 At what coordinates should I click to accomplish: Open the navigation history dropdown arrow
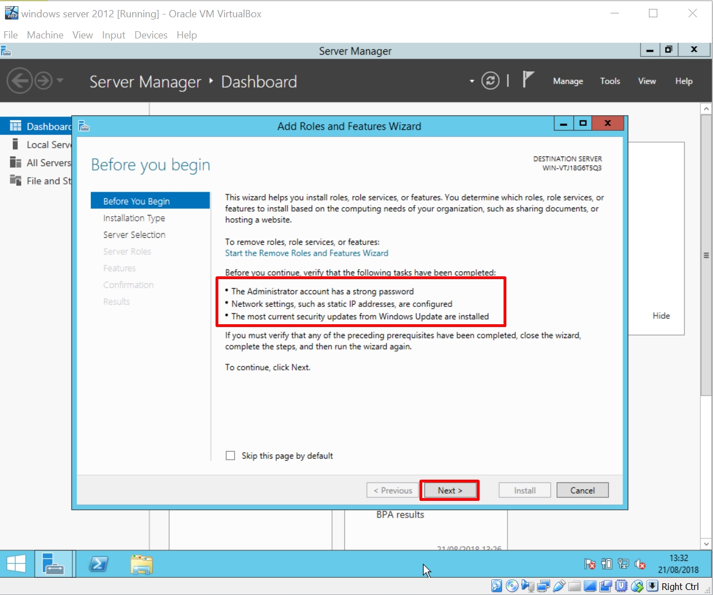pos(60,81)
